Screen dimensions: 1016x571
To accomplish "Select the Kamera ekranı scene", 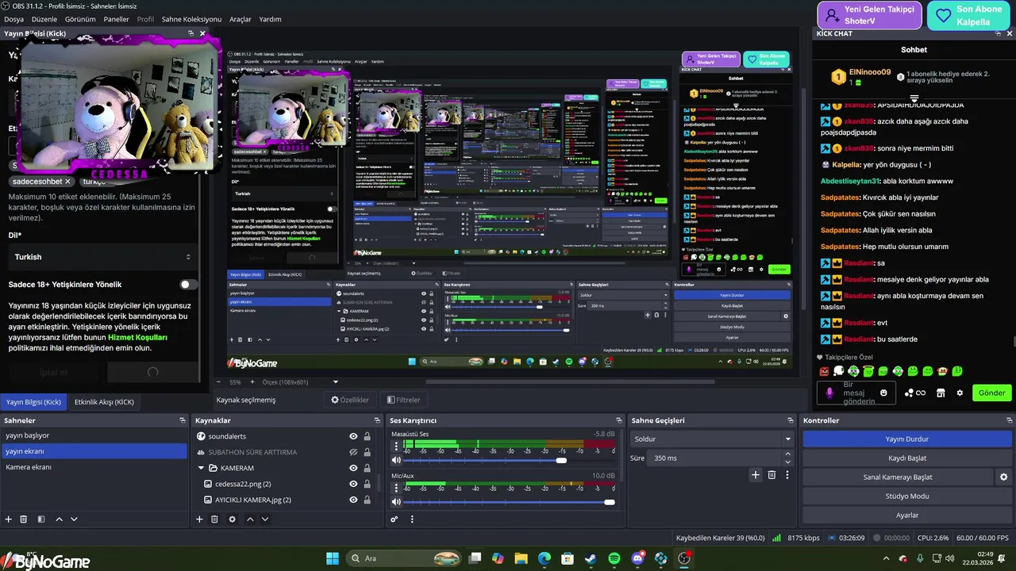I will [x=94, y=467].
